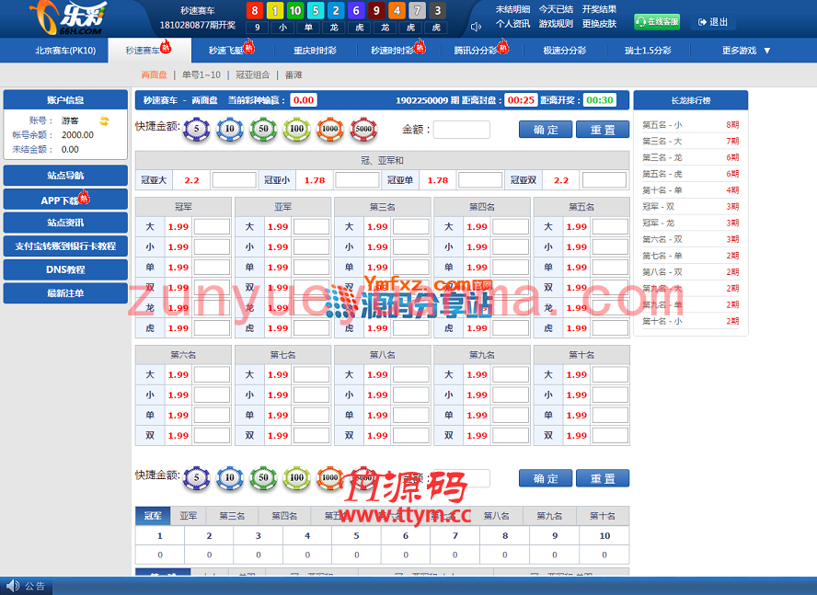This screenshot has width=817, height=595.
Task: Select 冠亚组合 sub-tab
Action: click(x=253, y=75)
